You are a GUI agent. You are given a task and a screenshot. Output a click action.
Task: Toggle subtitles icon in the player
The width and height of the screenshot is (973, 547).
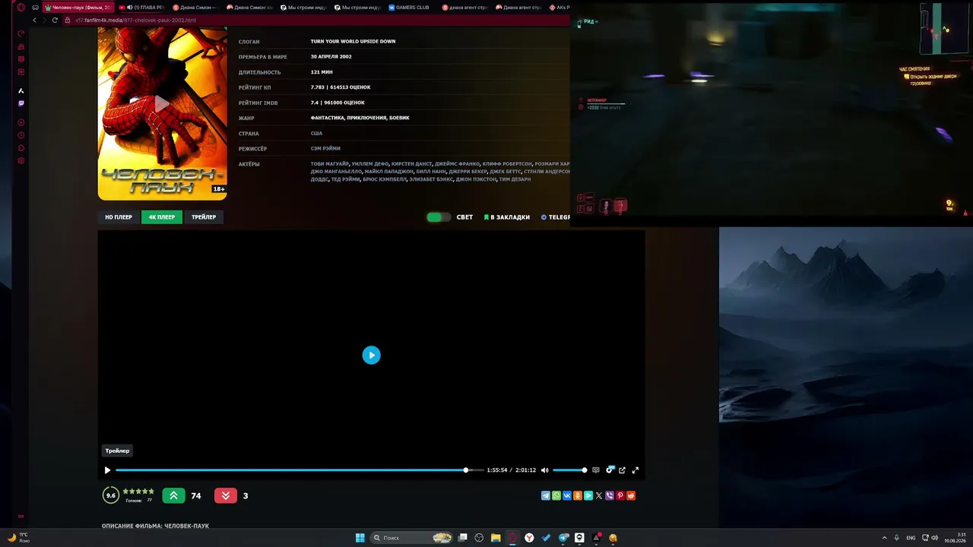(x=596, y=470)
